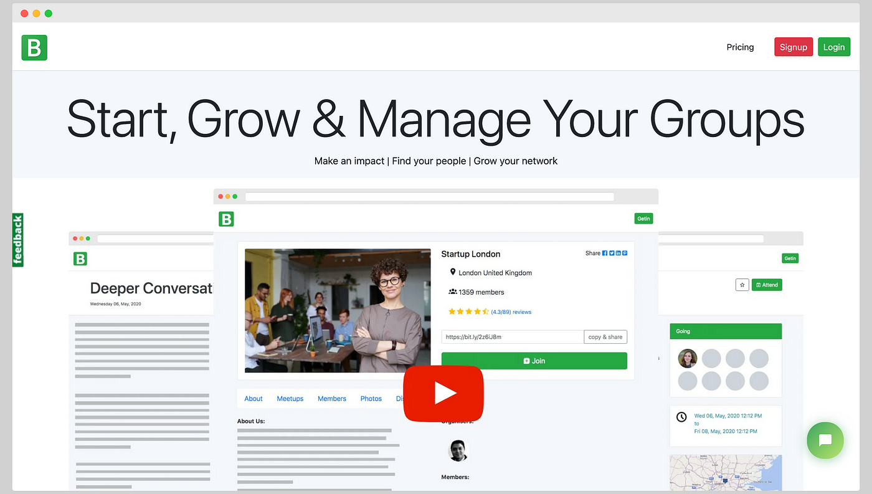
Task: Click the red Signup button
Action: click(x=794, y=47)
